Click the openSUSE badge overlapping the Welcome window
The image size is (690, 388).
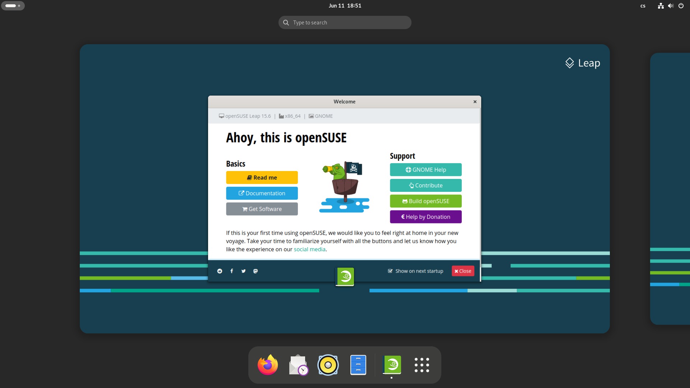345,277
